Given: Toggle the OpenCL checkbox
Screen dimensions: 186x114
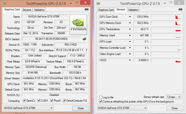Looking at the screenshot, I should (x=24, y=101).
